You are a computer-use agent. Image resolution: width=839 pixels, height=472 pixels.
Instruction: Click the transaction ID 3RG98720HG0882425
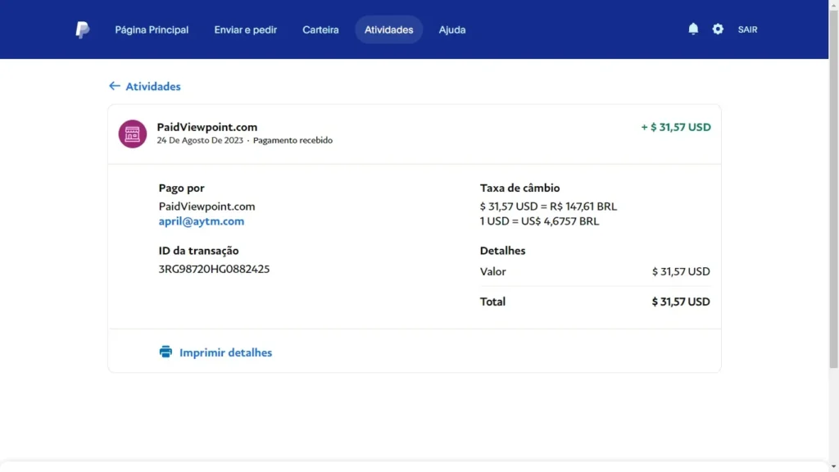point(214,269)
